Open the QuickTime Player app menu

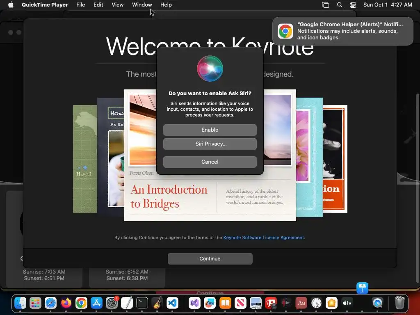click(x=45, y=5)
